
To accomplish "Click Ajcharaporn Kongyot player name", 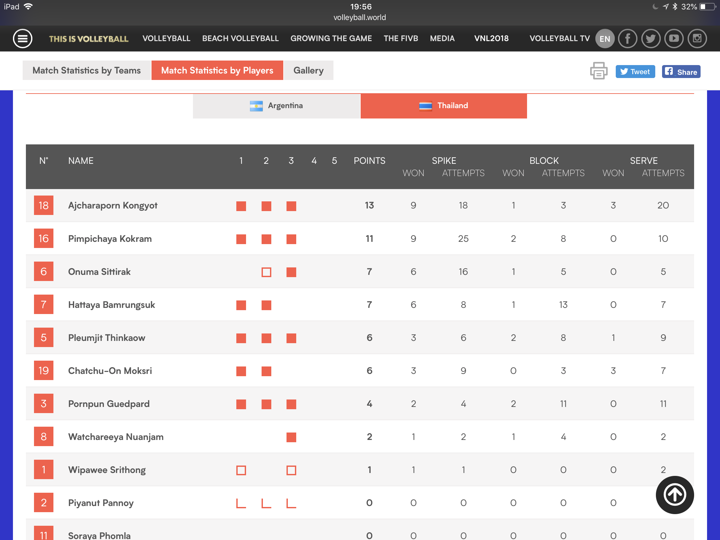I will [113, 205].
